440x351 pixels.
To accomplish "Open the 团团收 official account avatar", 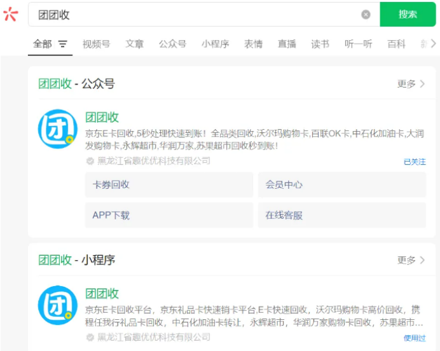I will pyautogui.click(x=57, y=129).
